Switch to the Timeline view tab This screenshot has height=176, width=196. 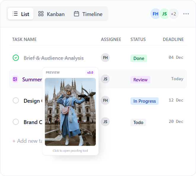[x=88, y=14]
